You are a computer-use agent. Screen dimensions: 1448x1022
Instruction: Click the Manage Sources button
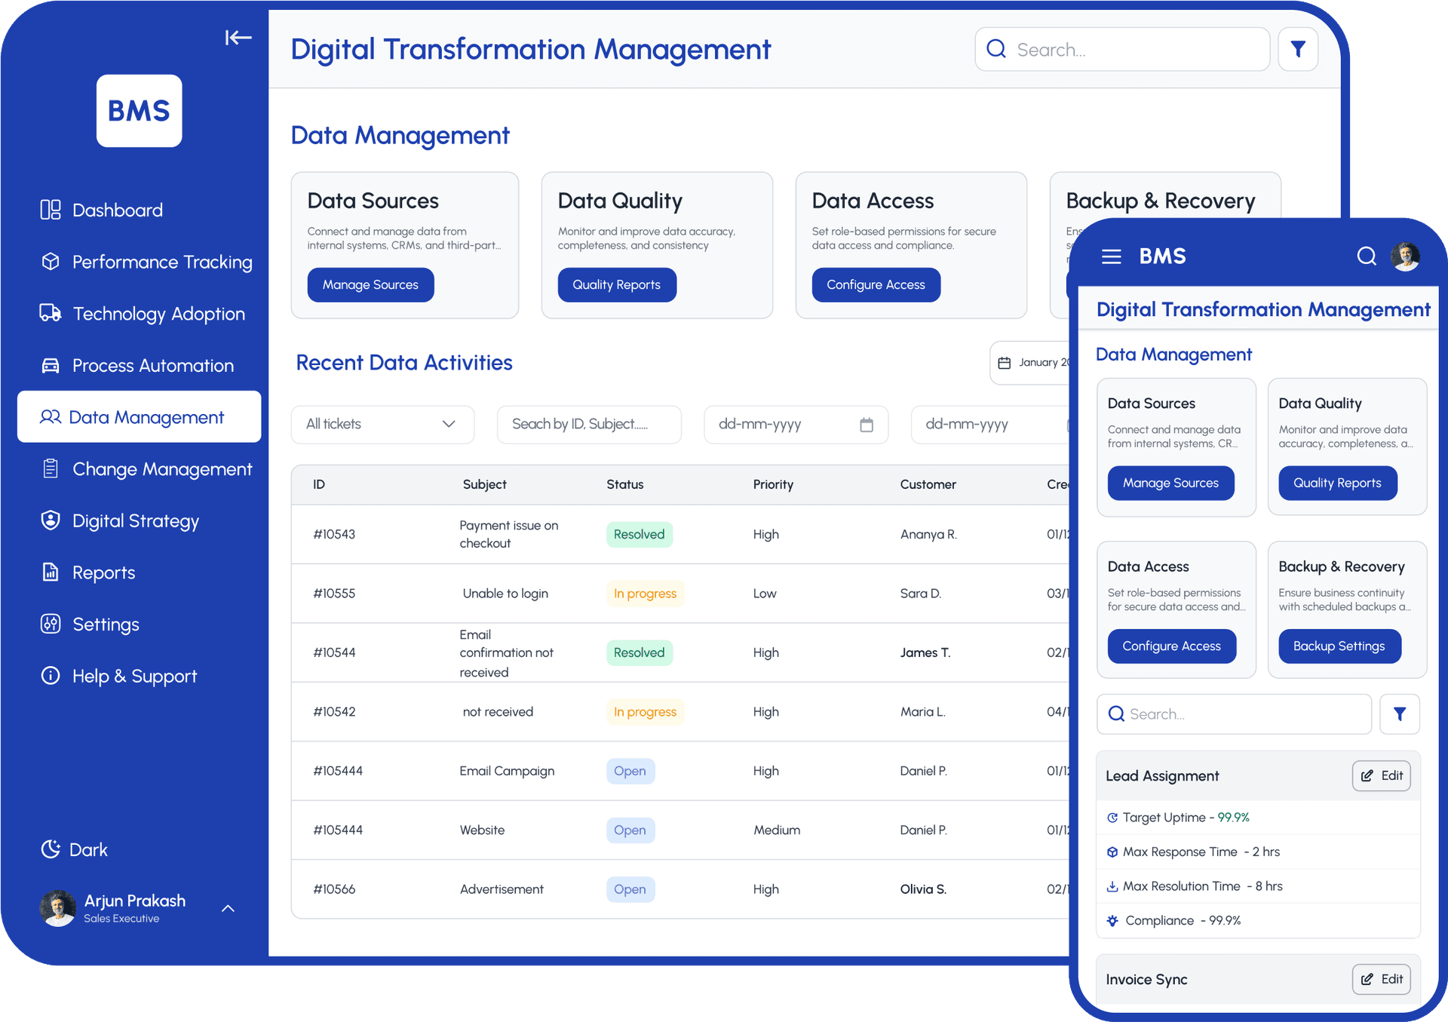tap(370, 284)
